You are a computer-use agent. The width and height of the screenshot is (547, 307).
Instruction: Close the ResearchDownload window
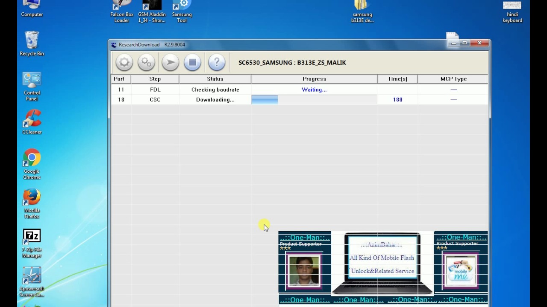pyautogui.click(x=479, y=43)
